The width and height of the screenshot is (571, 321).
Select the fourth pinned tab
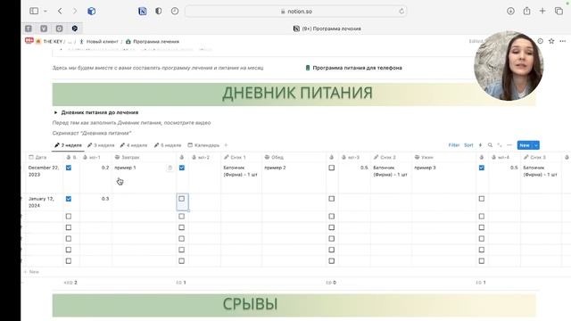(x=75, y=29)
